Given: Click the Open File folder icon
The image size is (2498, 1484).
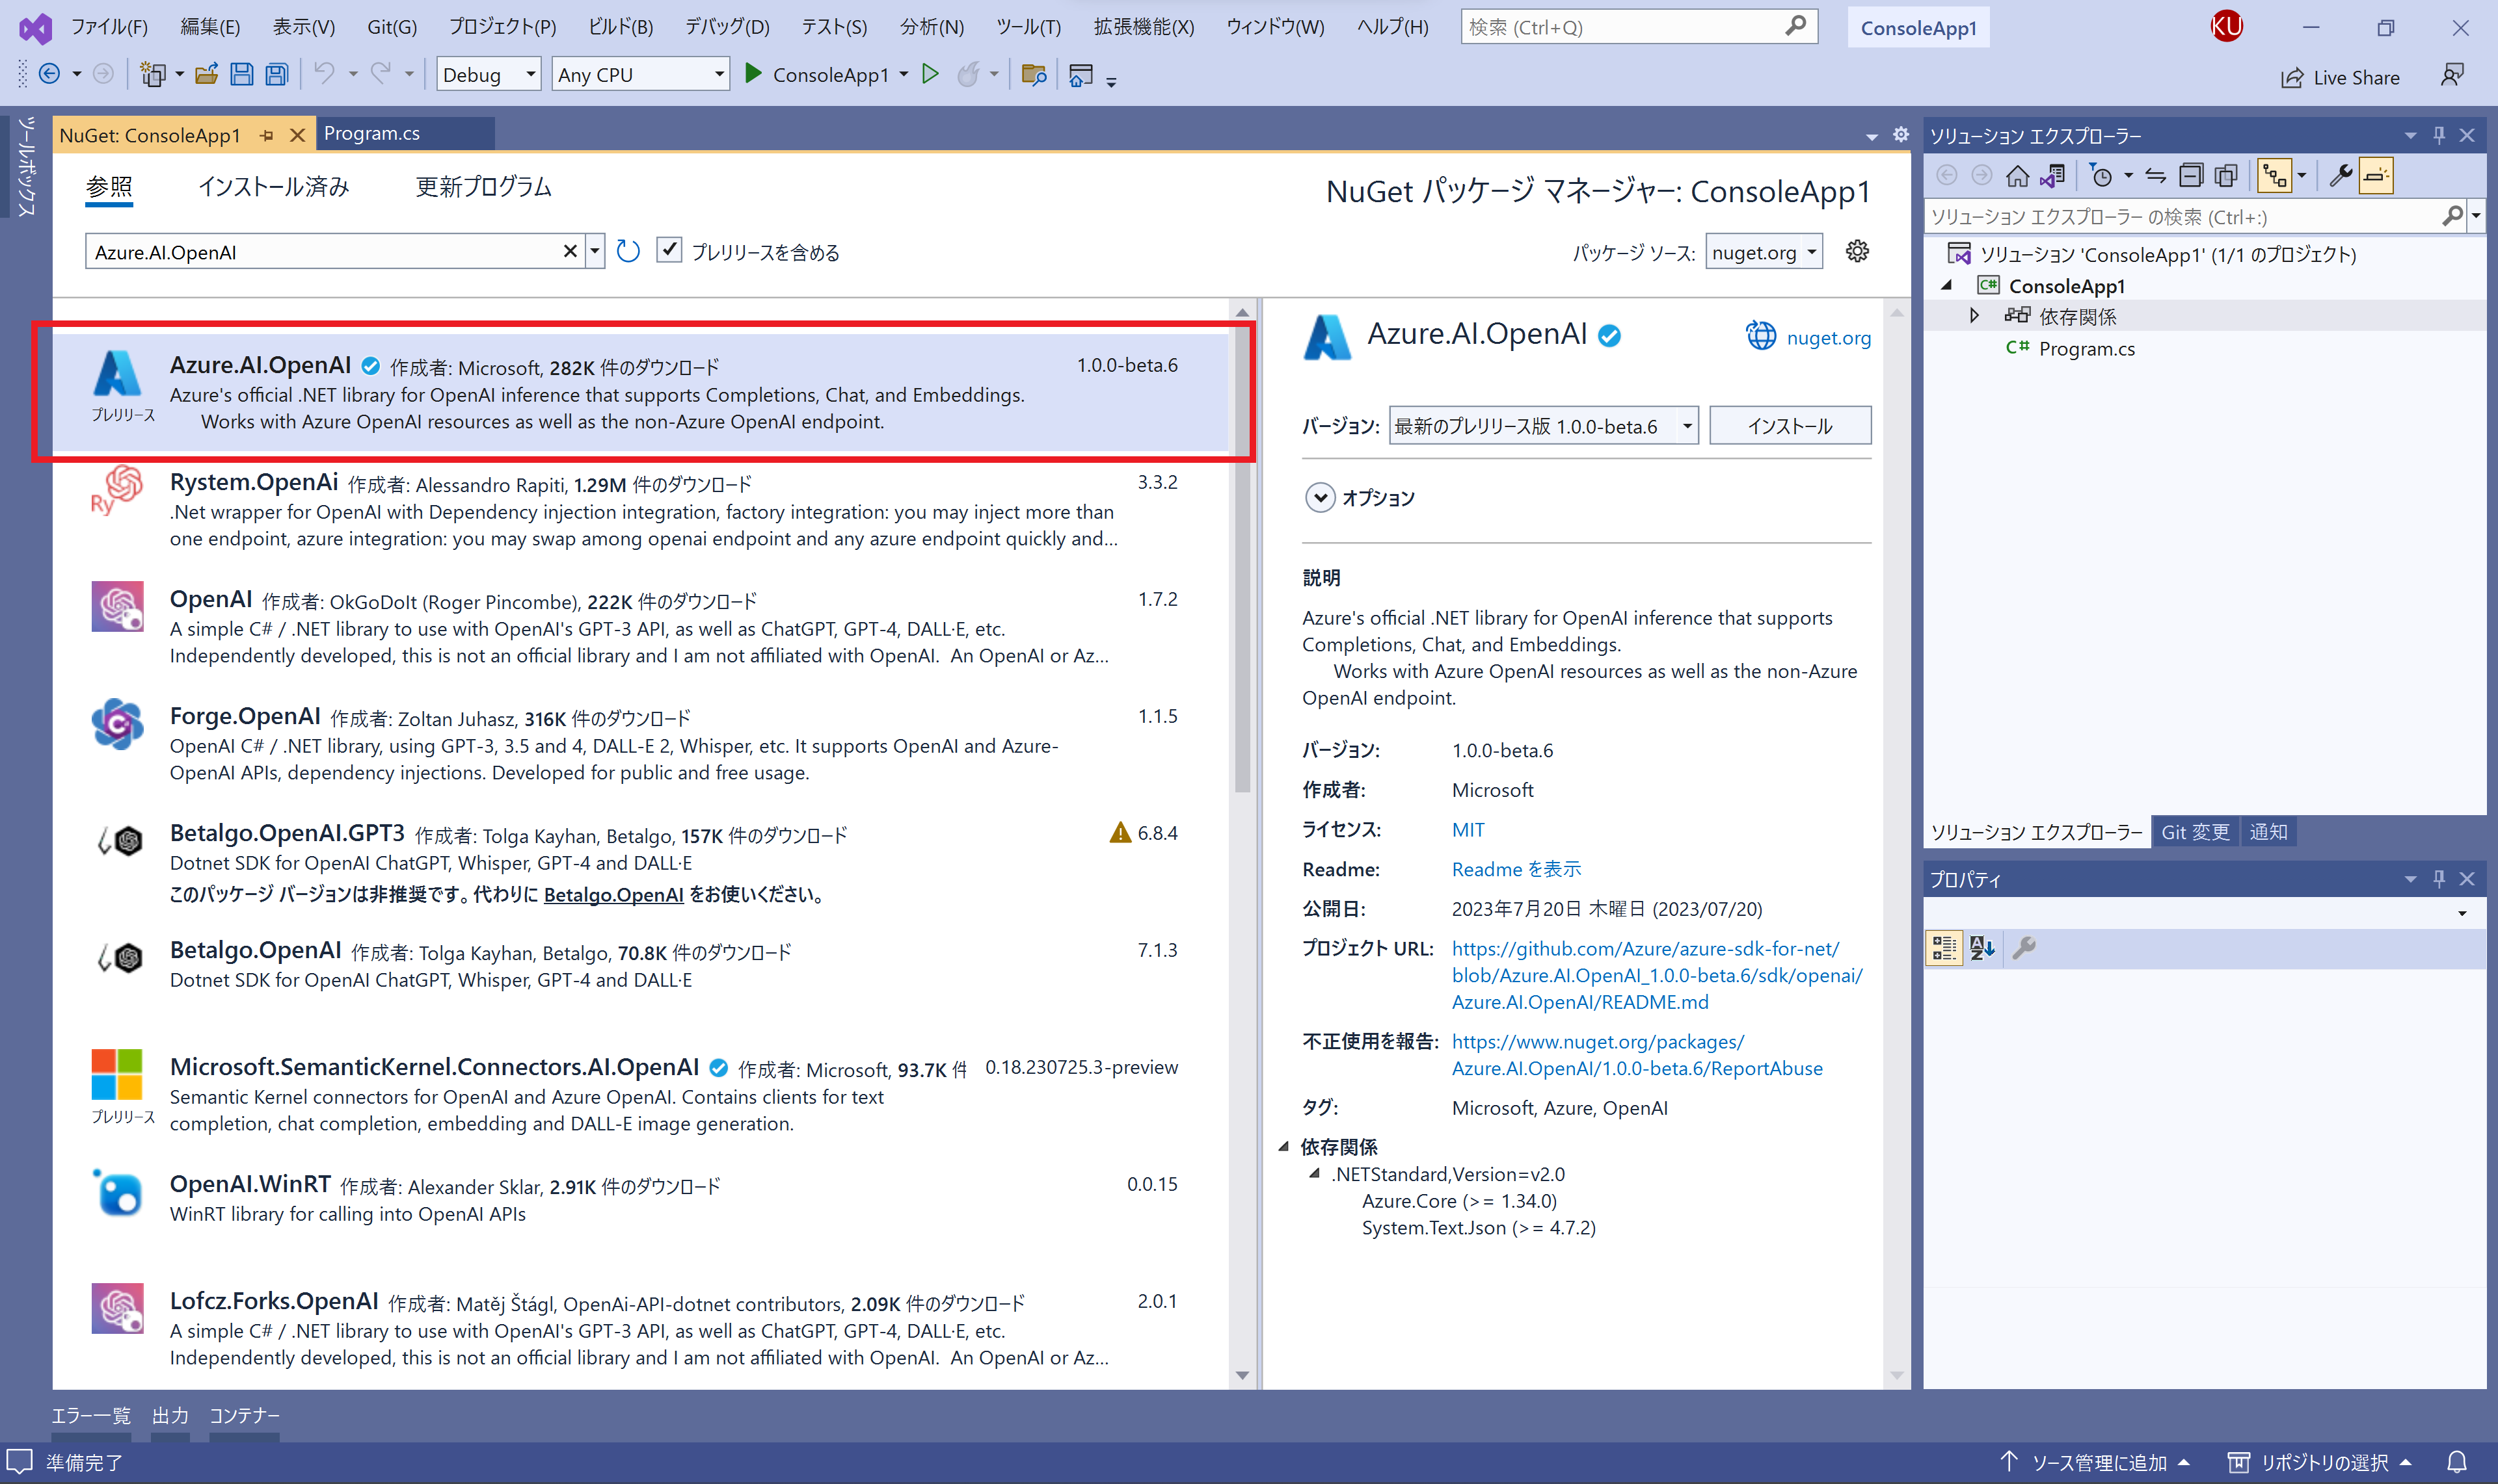Looking at the screenshot, I should point(206,74).
